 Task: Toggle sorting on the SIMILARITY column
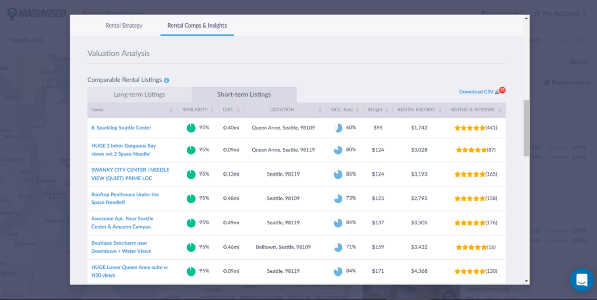point(212,110)
